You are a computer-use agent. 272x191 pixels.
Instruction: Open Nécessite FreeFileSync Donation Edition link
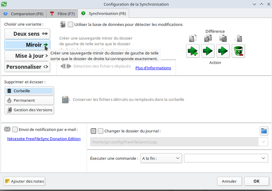(x=44, y=139)
